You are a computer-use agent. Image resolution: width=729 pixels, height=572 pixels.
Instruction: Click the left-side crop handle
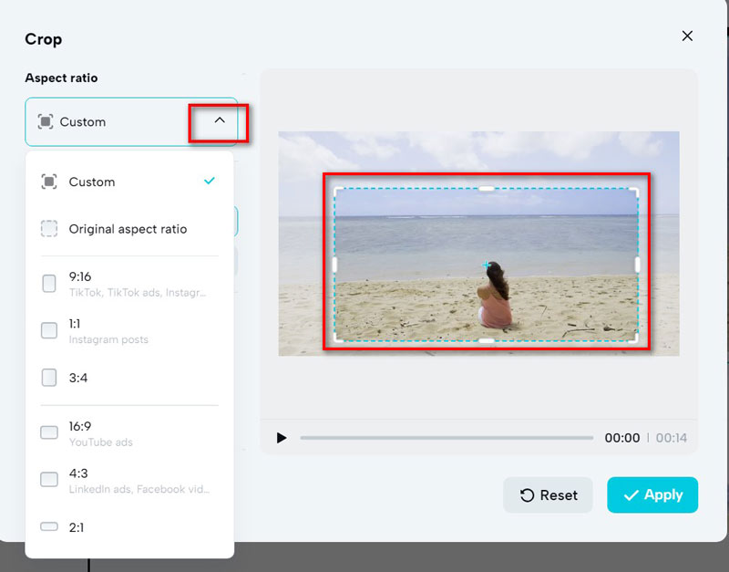tap(334, 265)
